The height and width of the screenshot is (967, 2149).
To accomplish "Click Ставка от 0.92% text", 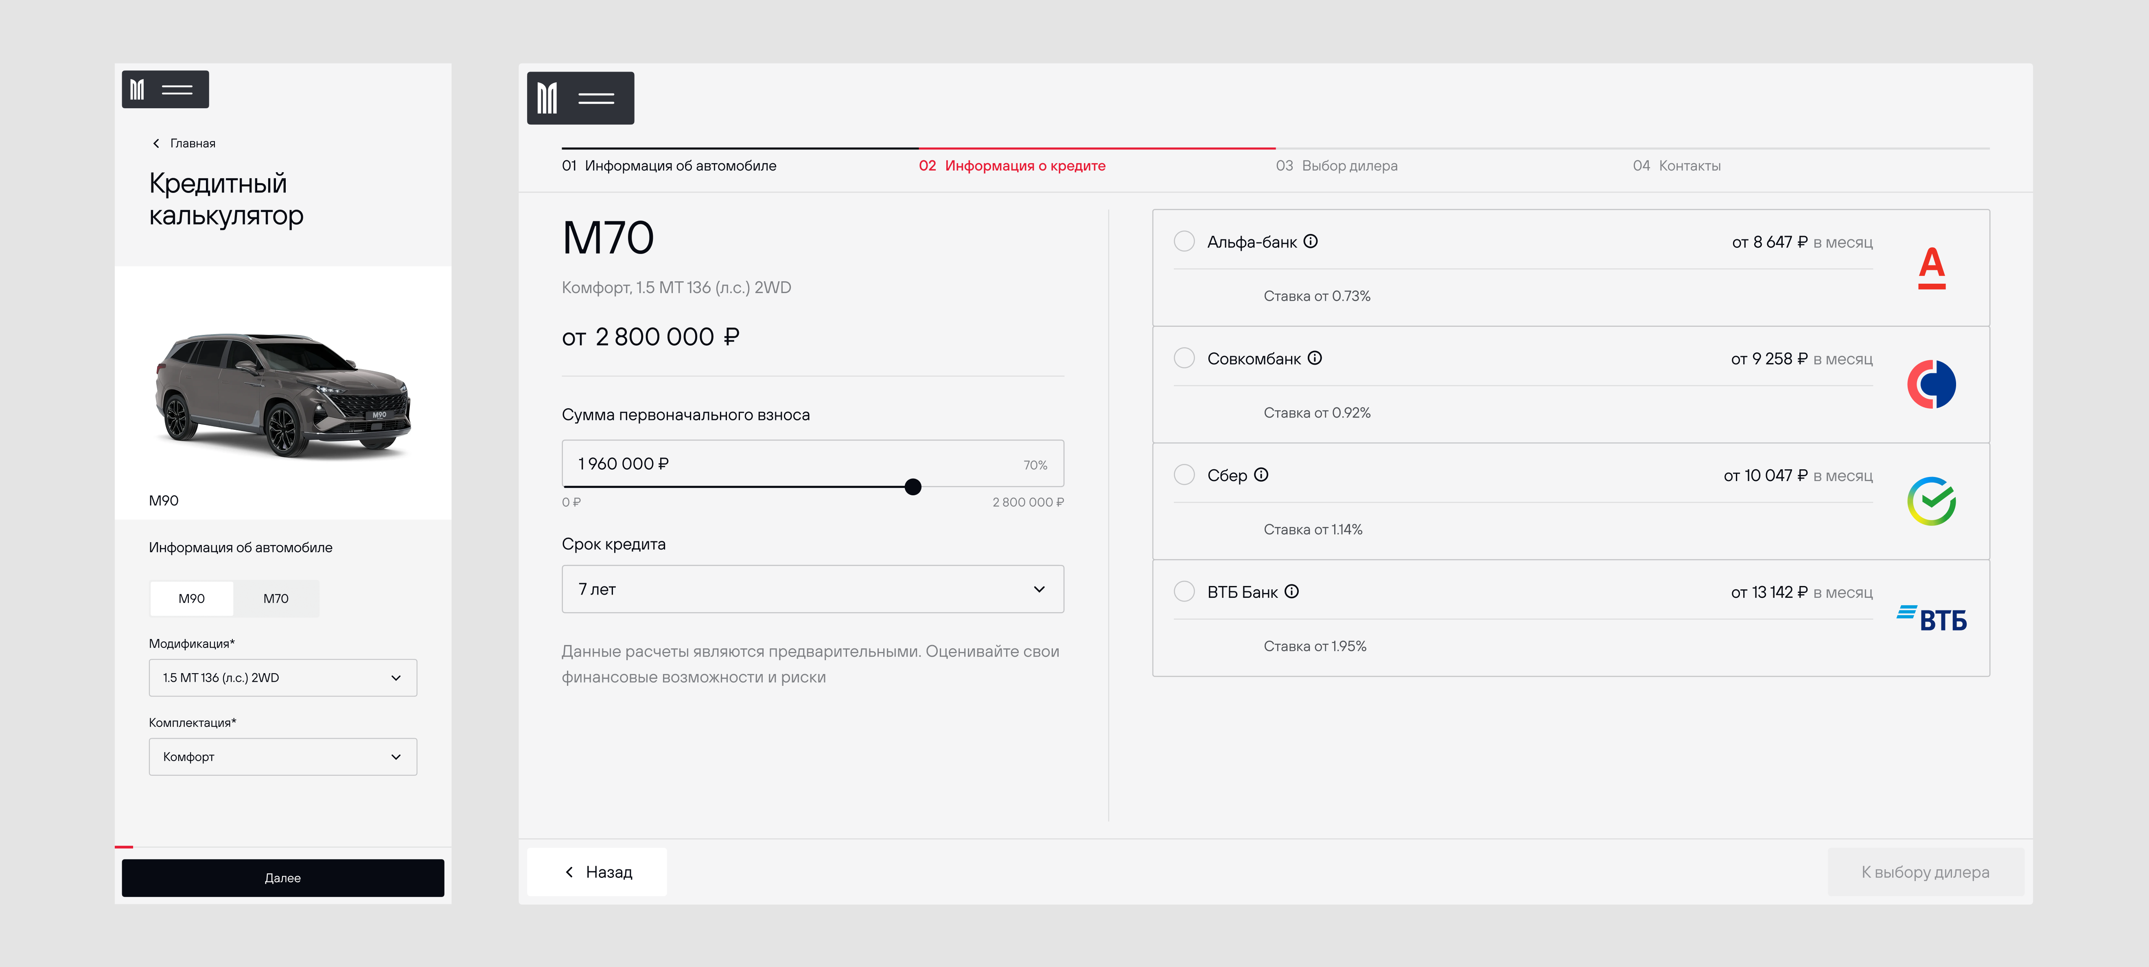I will click(x=1317, y=413).
